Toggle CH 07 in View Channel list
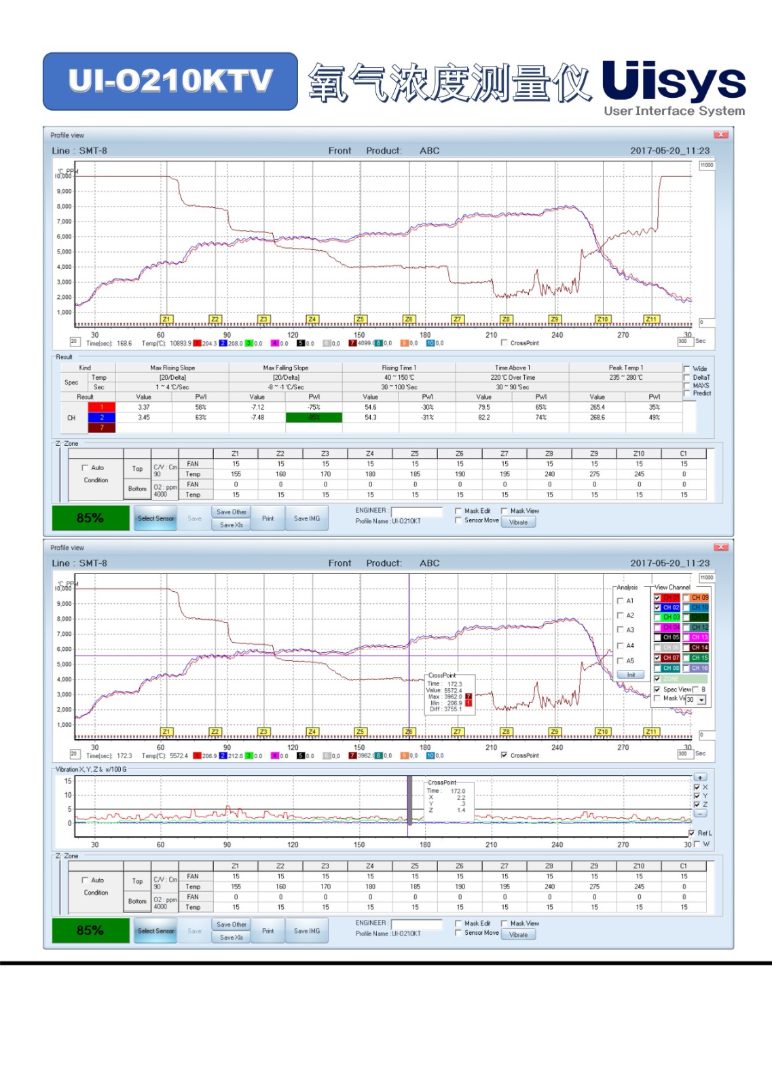772x1087 pixels. [657, 658]
